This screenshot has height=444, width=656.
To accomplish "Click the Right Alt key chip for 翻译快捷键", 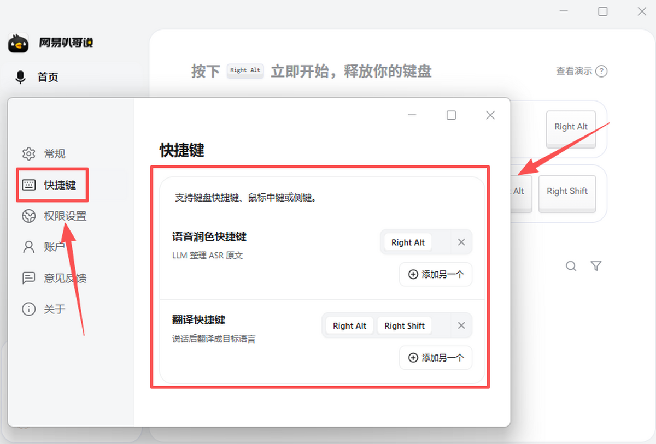I will (x=349, y=325).
